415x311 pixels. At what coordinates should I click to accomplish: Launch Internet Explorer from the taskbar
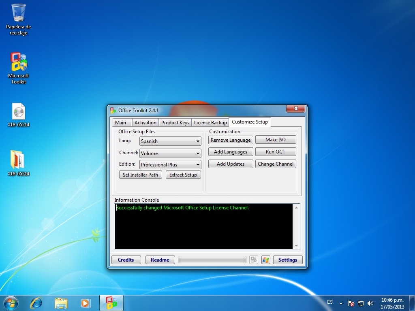[36, 302]
